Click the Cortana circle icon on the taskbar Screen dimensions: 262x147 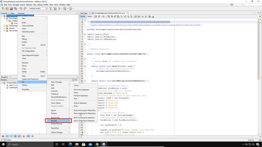[56, 144]
